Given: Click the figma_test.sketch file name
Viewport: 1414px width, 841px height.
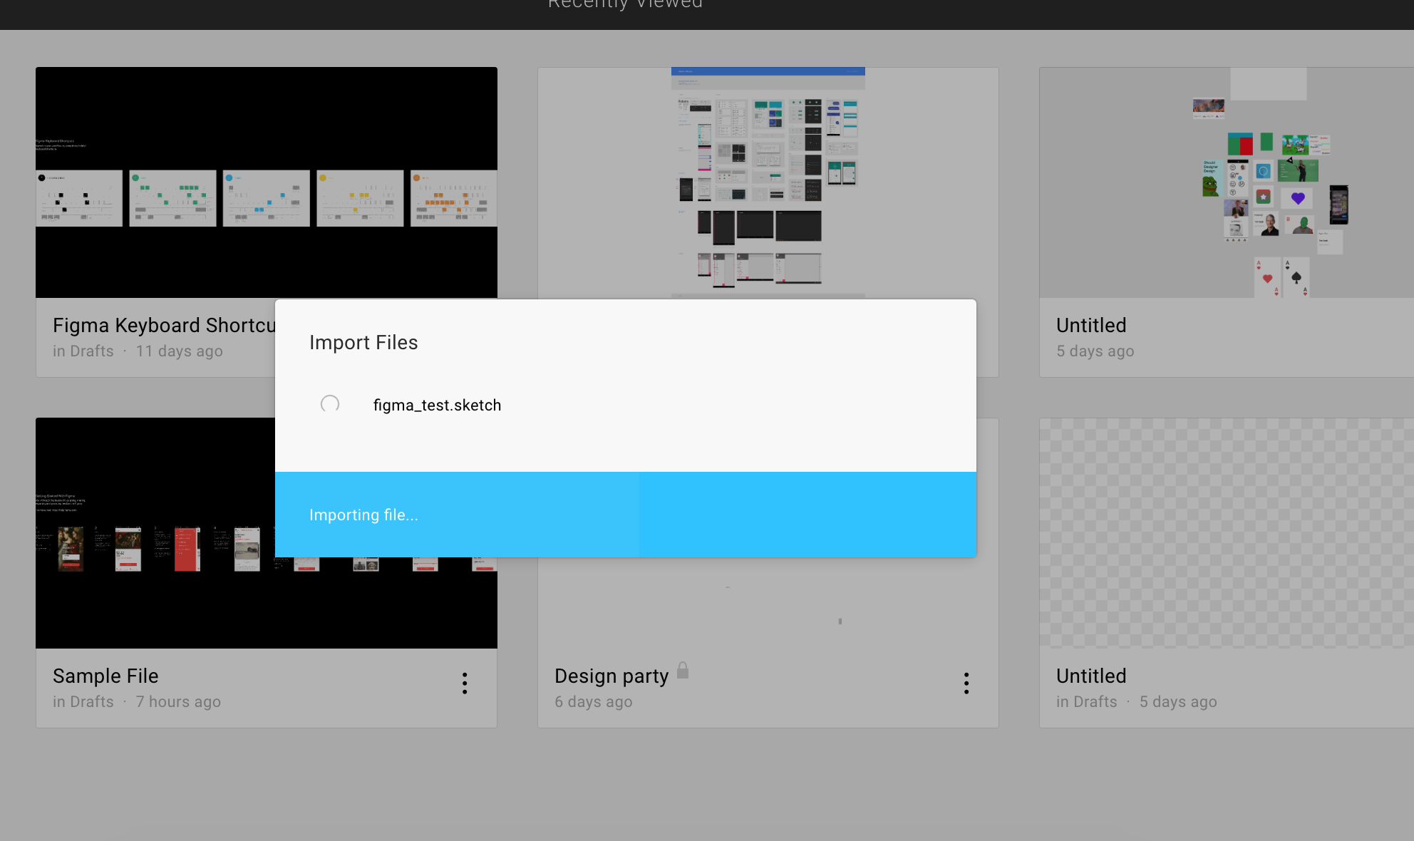Looking at the screenshot, I should coord(437,405).
